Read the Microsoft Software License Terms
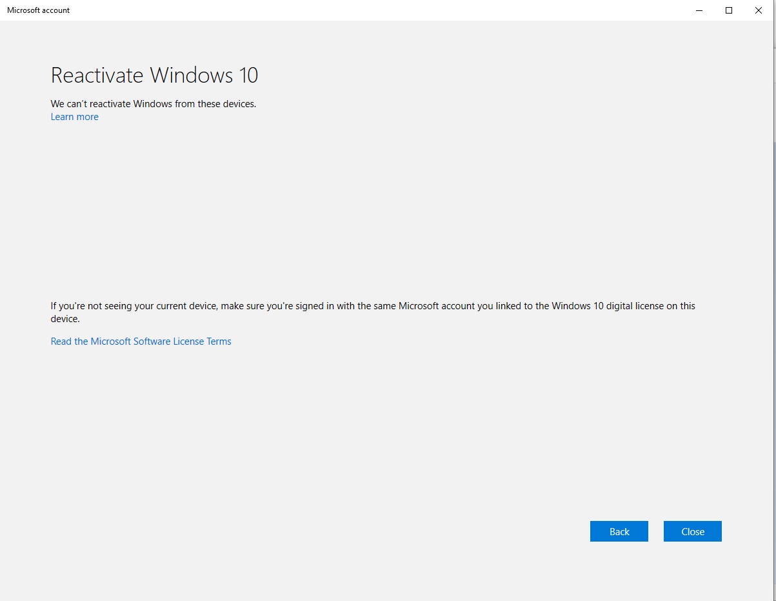 point(141,341)
